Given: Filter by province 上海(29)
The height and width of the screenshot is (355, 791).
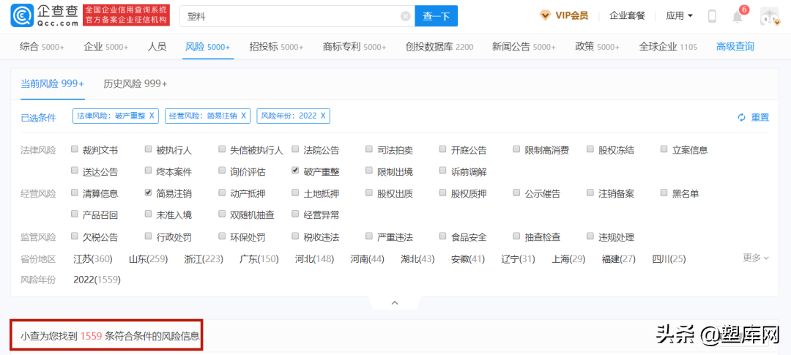Looking at the screenshot, I should click(x=568, y=259).
